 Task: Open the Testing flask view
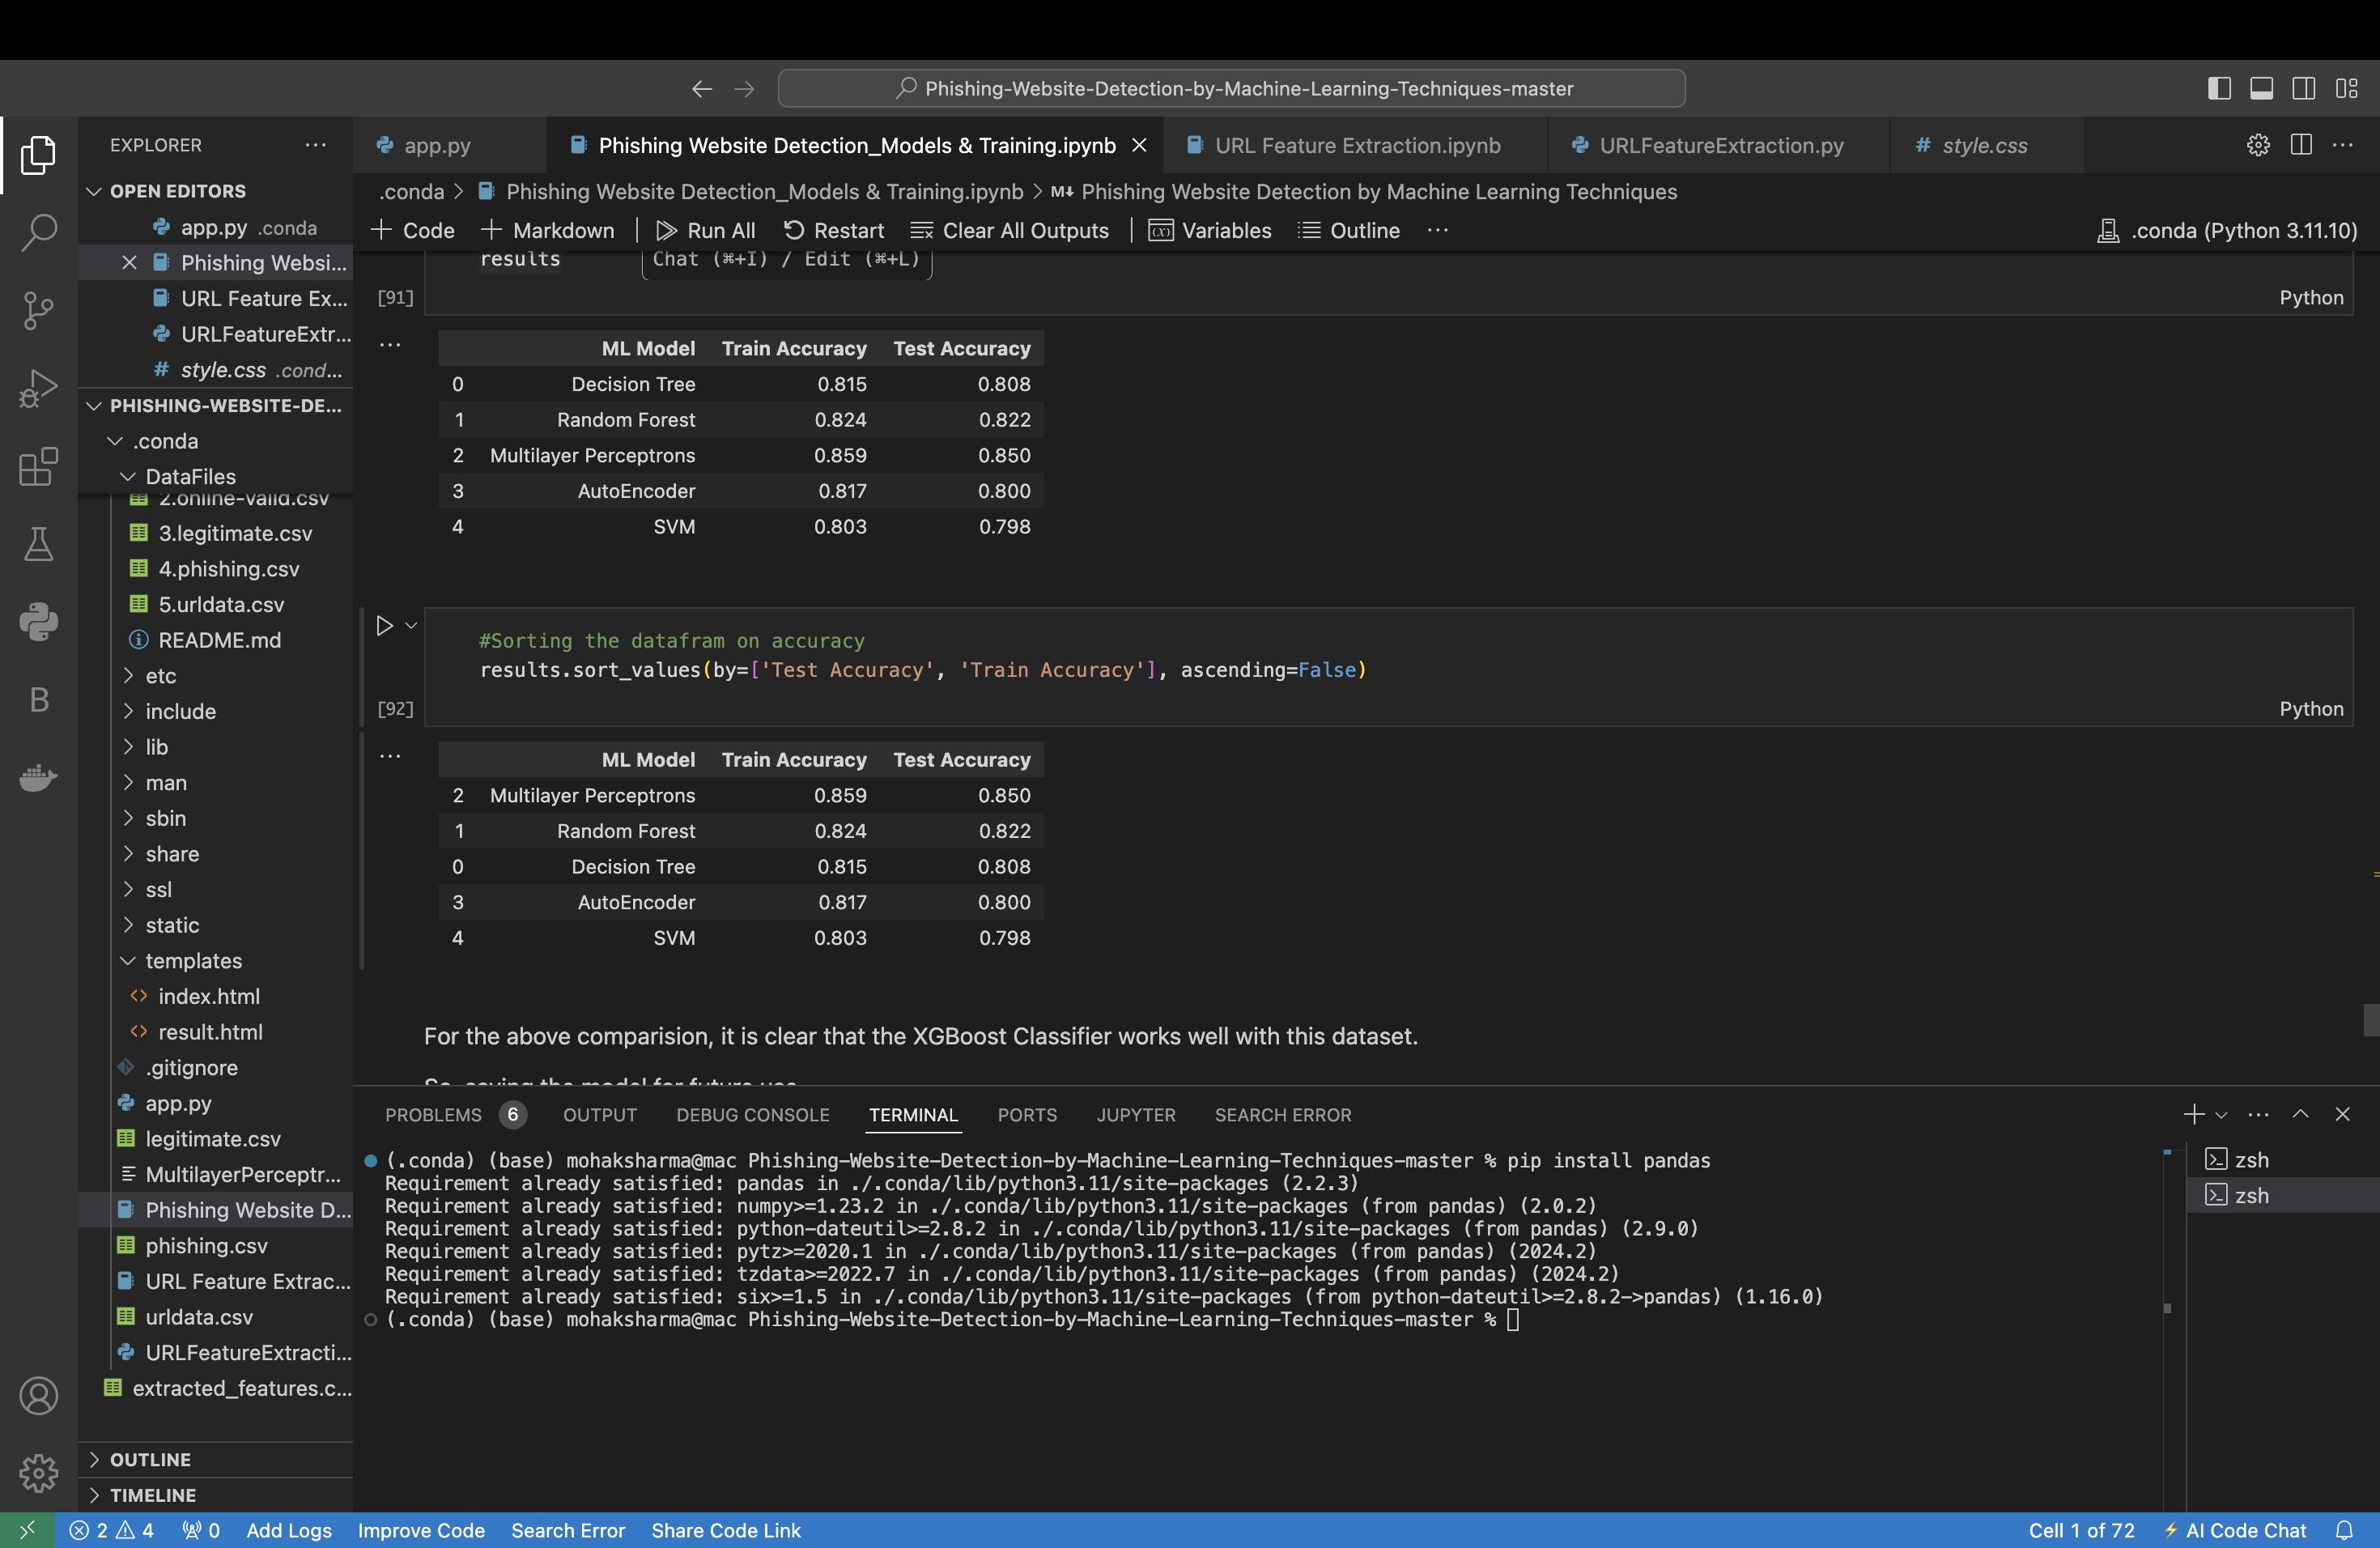[x=38, y=544]
